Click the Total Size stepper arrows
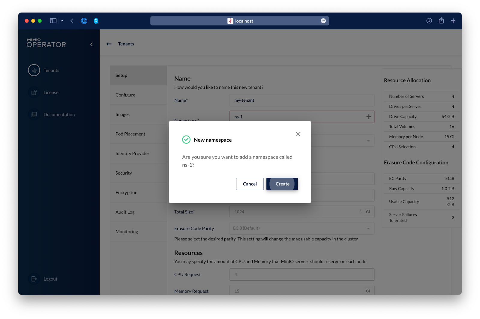Image resolution: width=480 pixels, height=319 pixels. click(361, 212)
